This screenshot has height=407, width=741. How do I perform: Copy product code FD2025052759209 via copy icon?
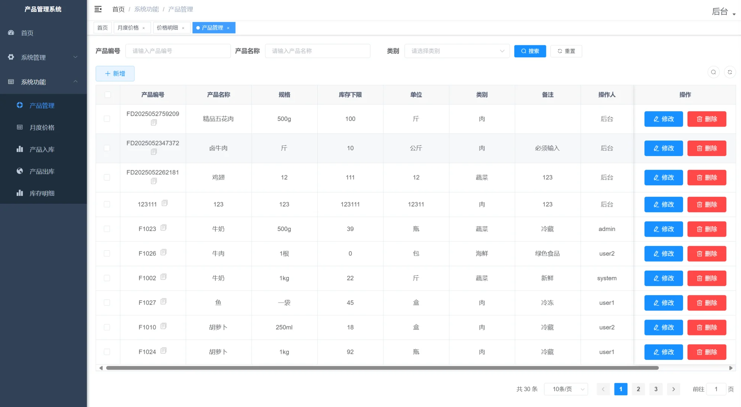[154, 122]
